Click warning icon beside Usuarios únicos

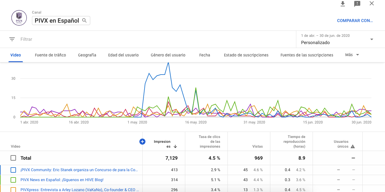click(x=353, y=146)
